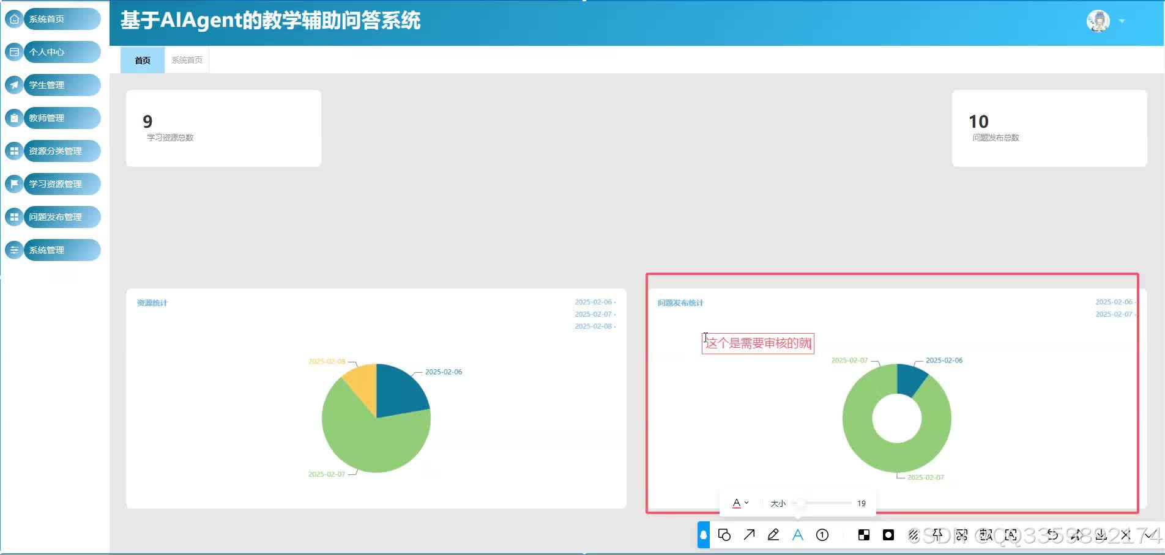Click the OCR text recognition icon

[1011, 535]
